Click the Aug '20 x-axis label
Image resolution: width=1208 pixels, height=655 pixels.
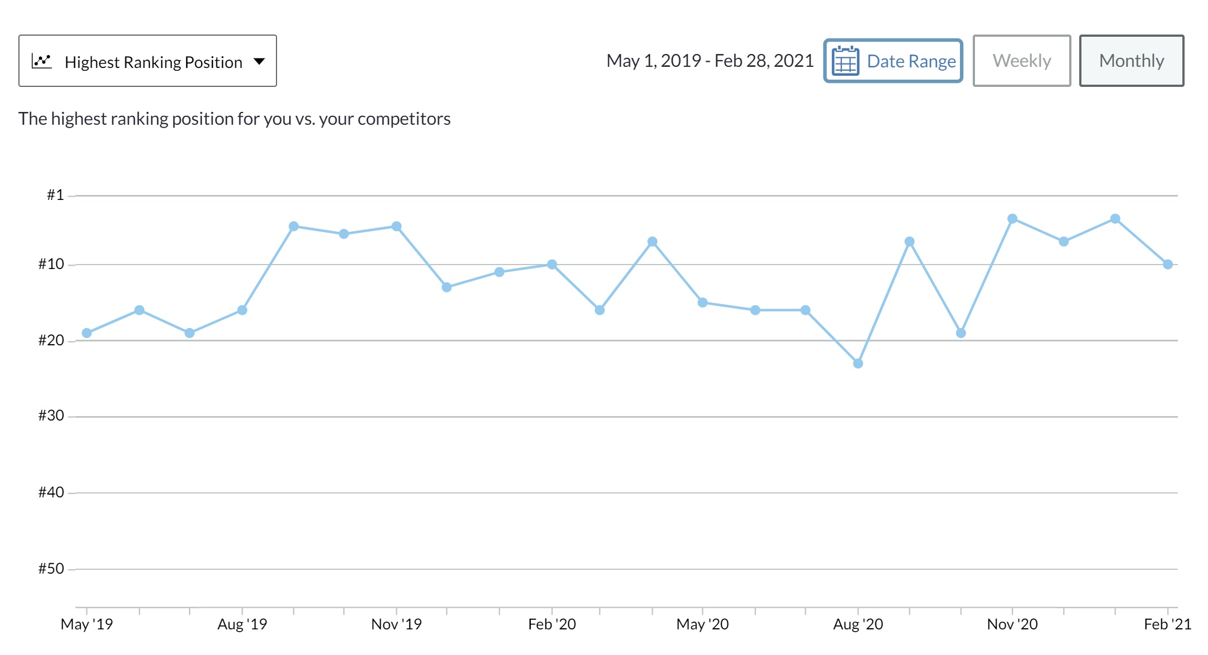(858, 624)
